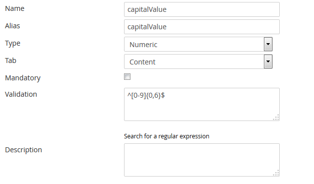Click the Tab field label
Image resolution: width=314 pixels, height=184 pixels.
10,61
